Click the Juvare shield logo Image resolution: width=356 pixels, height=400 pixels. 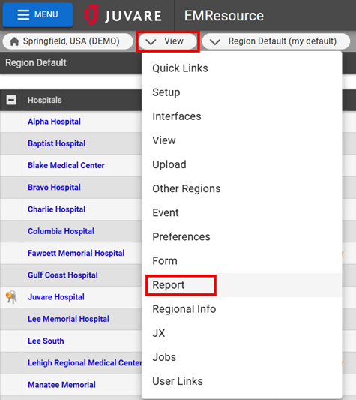click(91, 14)
